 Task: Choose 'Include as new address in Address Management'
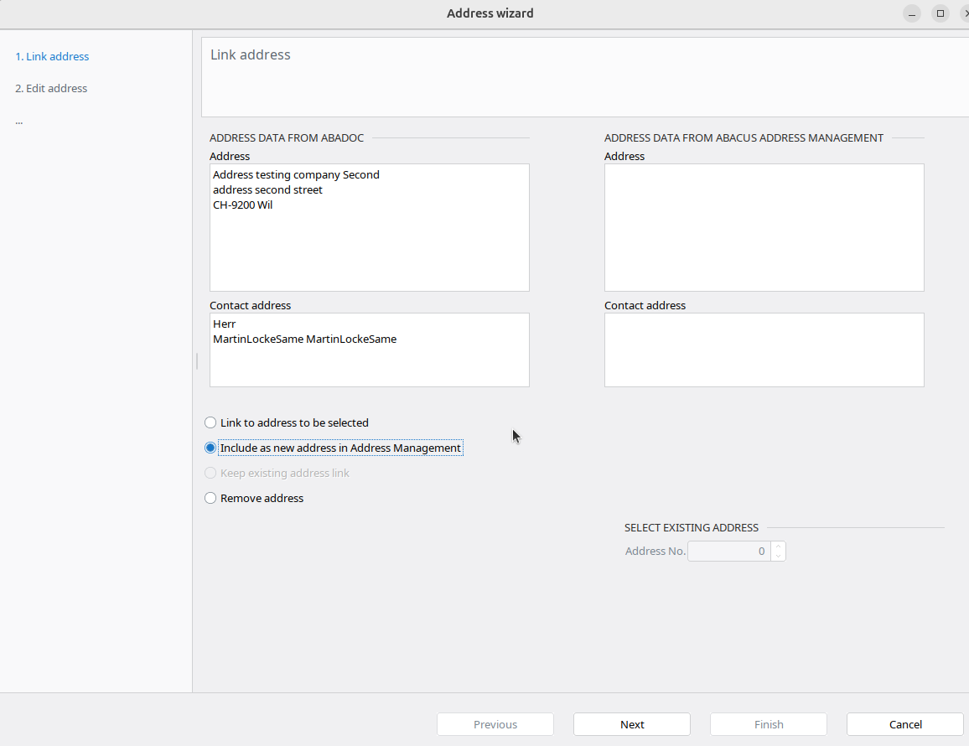[210, 448]
